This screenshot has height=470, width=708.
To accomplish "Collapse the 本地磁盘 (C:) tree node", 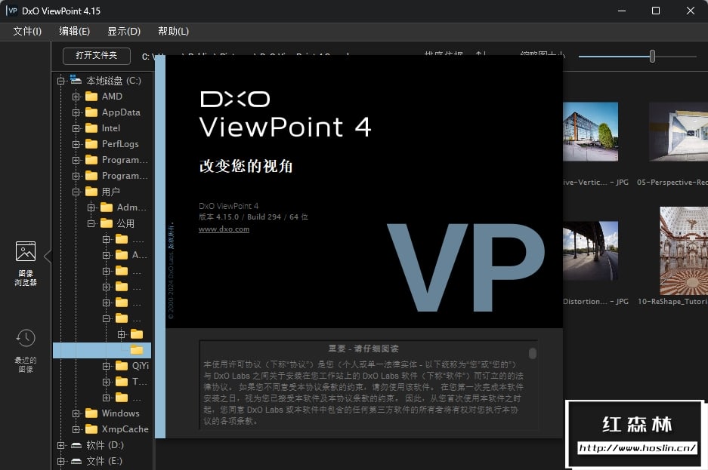I will 61,81.
